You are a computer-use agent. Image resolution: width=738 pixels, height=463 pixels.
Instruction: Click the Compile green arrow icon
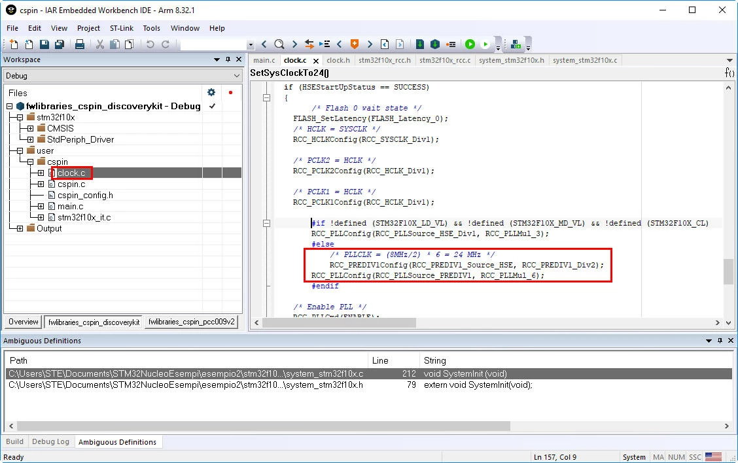point(420,44)
